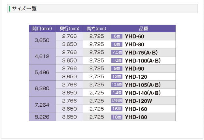
Task: Click the 6畳 badge
Action: click(x=117, y=36)
